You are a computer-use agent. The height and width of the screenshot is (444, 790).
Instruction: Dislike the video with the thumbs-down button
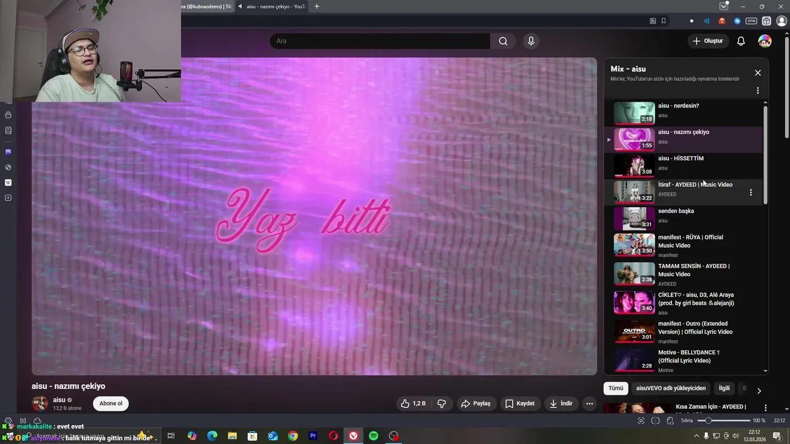click(x=442, y=403)
